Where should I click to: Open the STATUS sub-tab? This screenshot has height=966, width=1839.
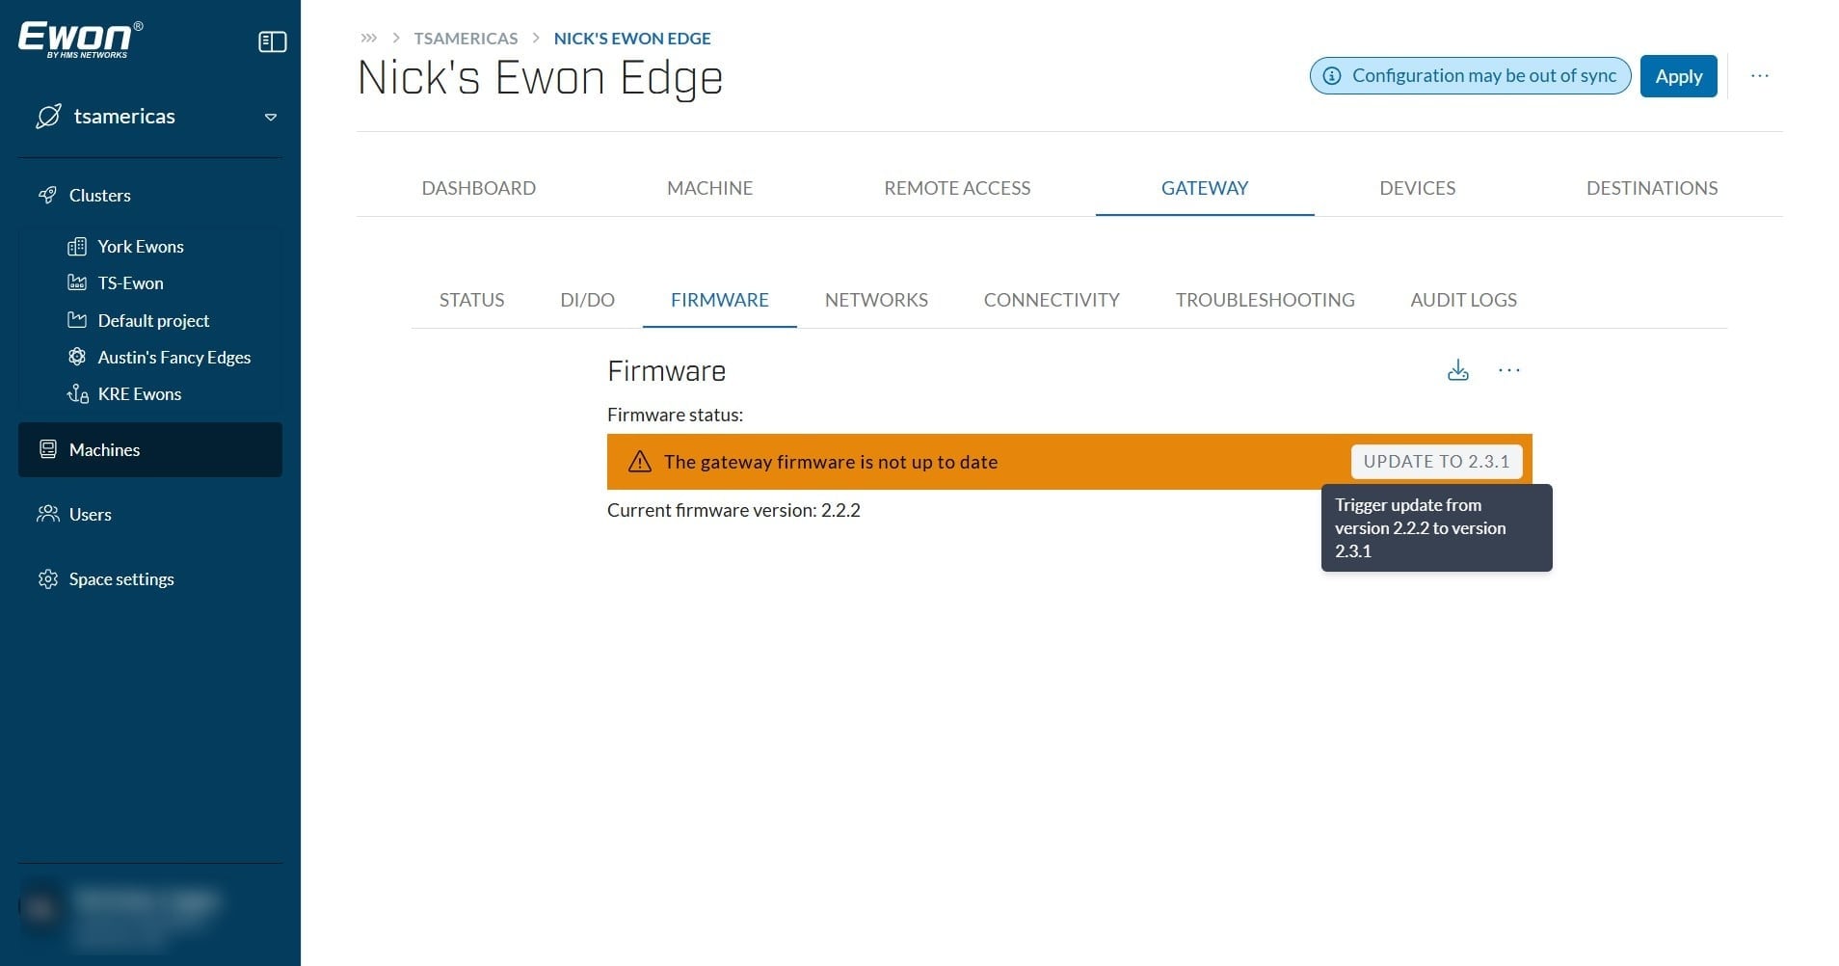[472, 300]
